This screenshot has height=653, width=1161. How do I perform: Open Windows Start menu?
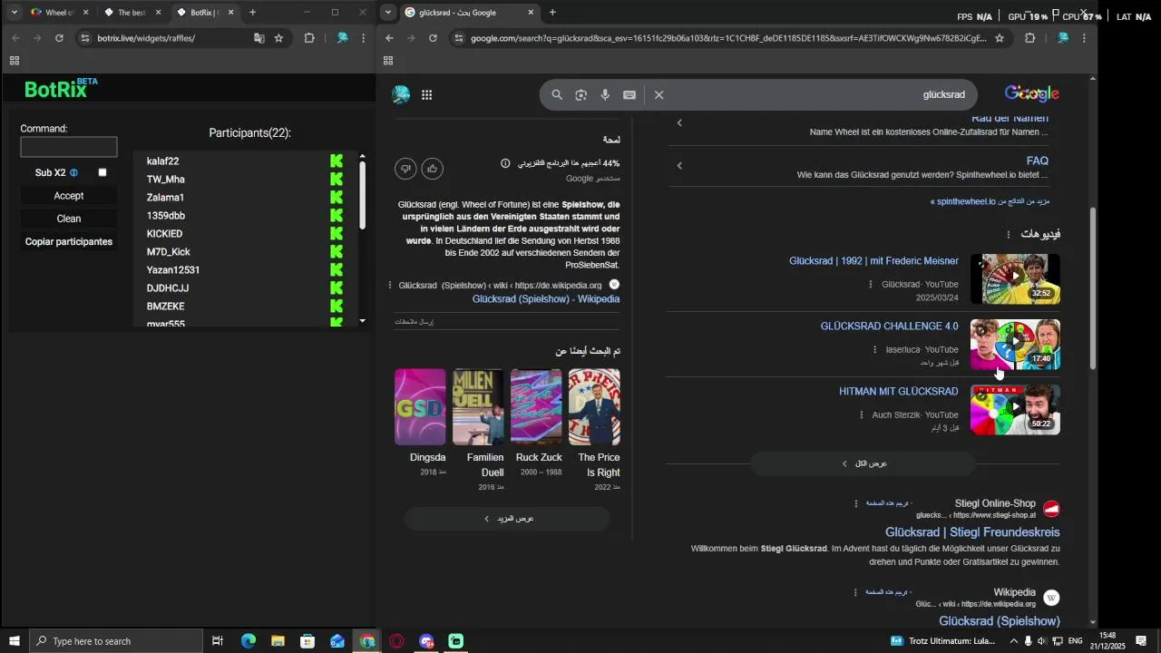pyautogui.click(x=14, y=641)
